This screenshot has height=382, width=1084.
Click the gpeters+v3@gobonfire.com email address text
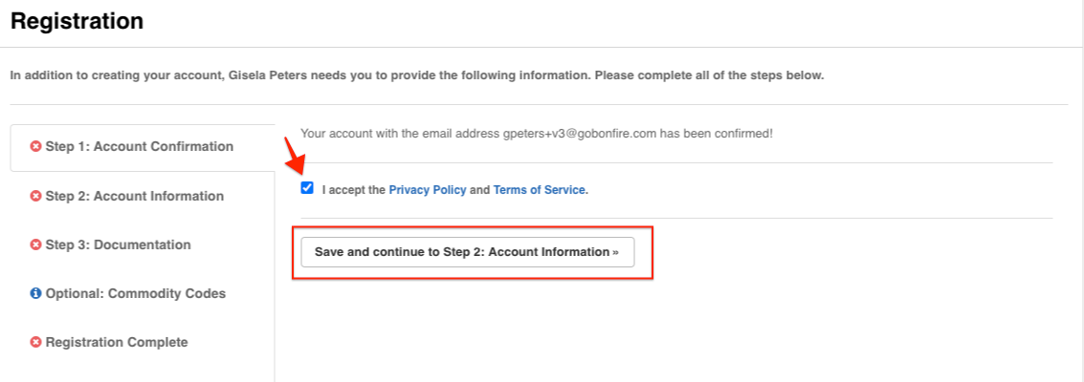tap(580, 134)
